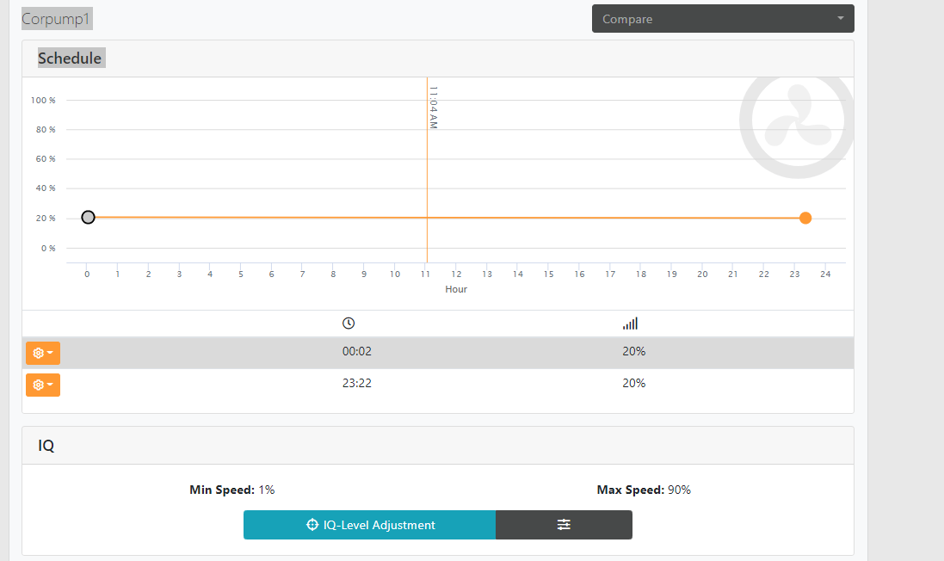
Task: Open gear menu for 23:22 schedule entry
Action: coord(43,385)
